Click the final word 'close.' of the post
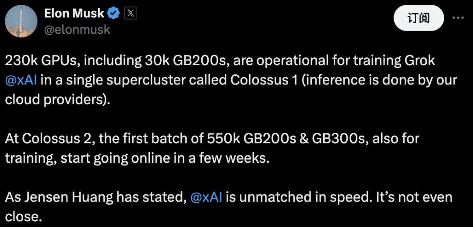 click(23, 217)
